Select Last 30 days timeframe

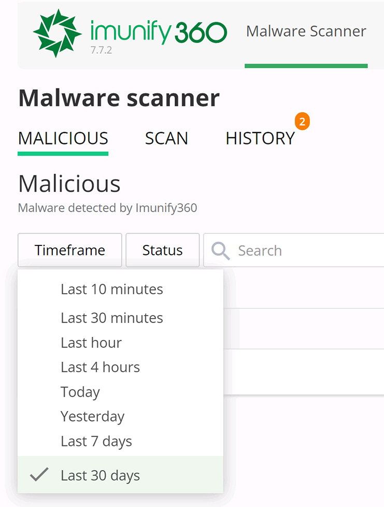tap(120, 475)
